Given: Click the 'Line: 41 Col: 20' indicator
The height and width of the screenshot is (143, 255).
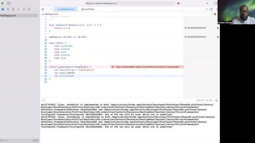Looking at the screenshot, I should click(x=204, y=100).
